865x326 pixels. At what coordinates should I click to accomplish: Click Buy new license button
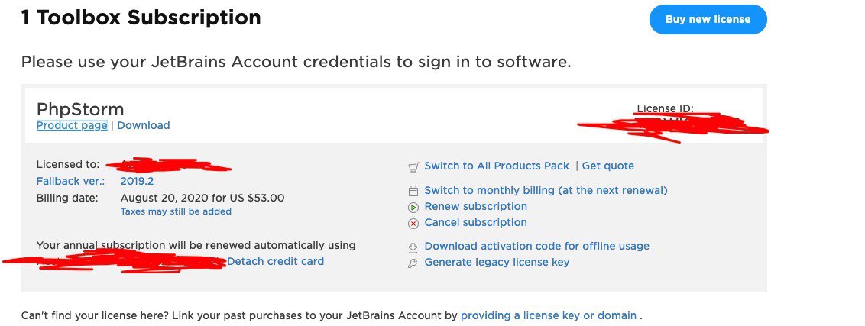[x=708, y=19]
